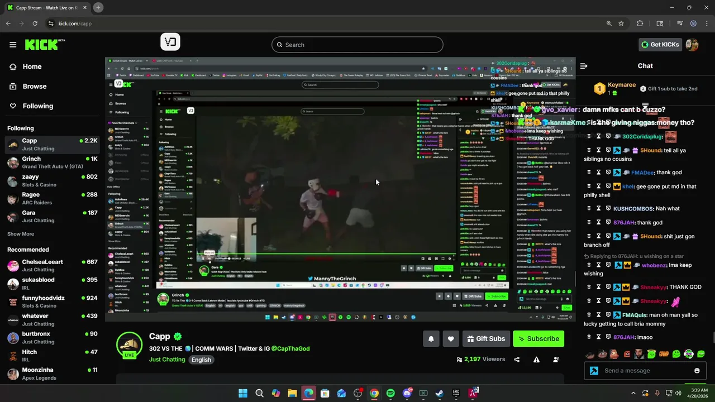The height and width of the screenshot is (402, 715).
Task: Click the notification bell on Capp's channel
Action: [x=431, y=339]
